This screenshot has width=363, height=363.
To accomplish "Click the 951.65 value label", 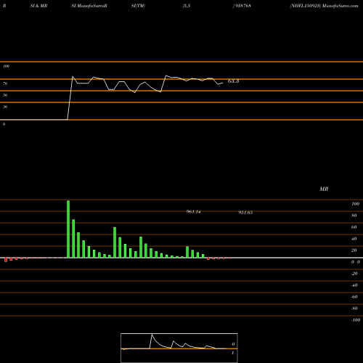I will pos(245,213).
